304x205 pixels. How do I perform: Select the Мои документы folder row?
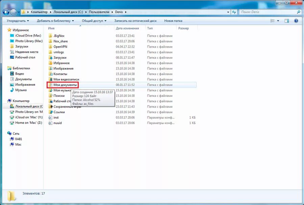(x=122, y=85)
